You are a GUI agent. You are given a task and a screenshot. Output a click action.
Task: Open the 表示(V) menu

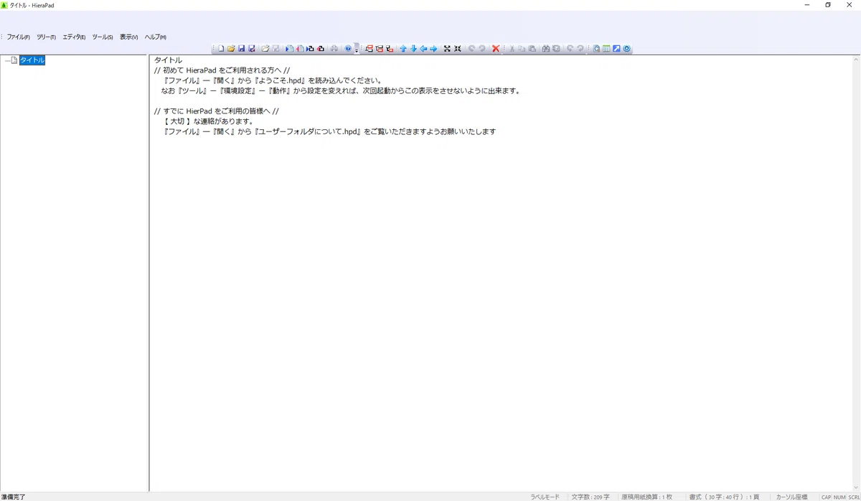(x=128, y=37)
